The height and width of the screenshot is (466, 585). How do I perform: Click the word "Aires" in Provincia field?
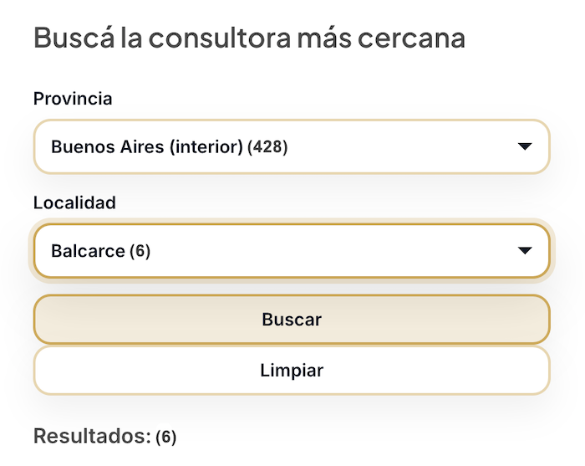[x=143, y=147]
